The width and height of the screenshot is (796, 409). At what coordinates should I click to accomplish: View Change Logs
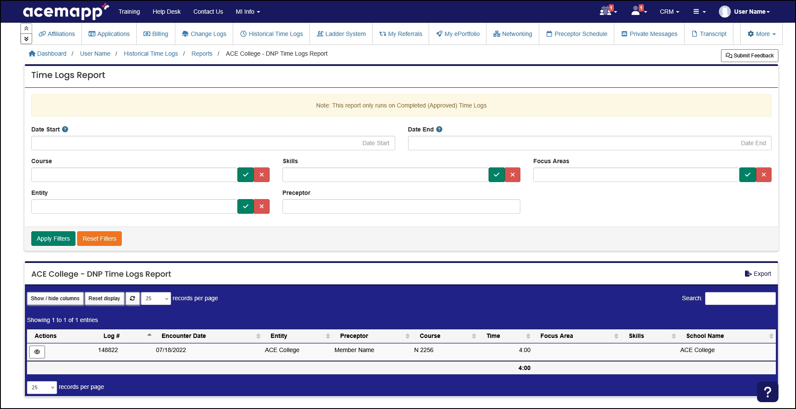point(204,34)
